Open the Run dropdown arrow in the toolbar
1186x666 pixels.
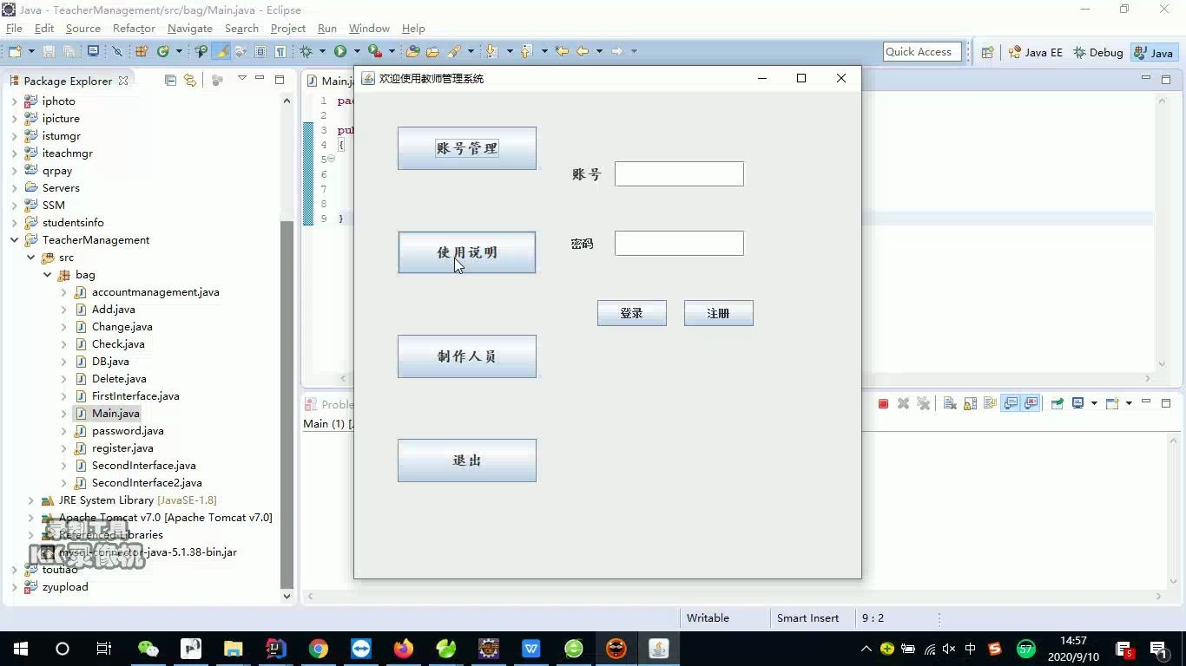(358, 52)
